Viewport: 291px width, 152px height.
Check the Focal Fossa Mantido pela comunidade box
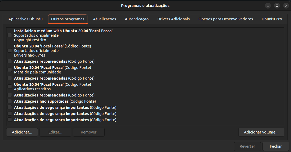[x=10, y=70]
